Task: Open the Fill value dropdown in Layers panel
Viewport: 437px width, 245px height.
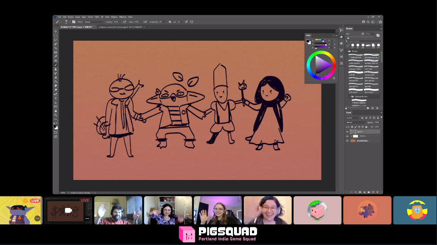Action: (x=381, y=127)
